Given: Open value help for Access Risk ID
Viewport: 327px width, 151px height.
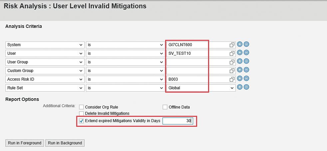Looking at the screenshot, I should pos(232,79).
